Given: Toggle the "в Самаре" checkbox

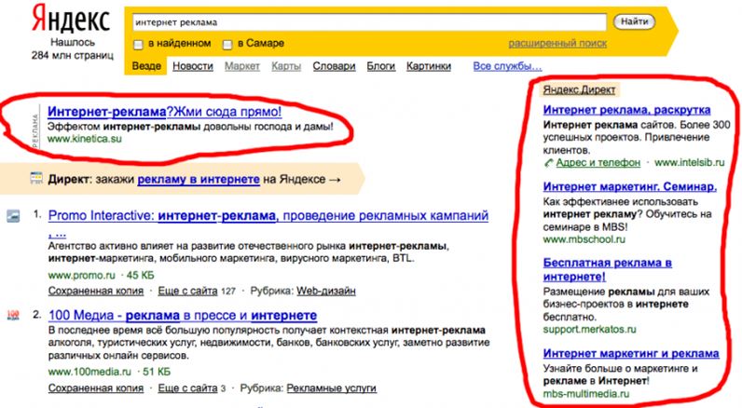Looking at the screenshot, I should [x=228, y=44].
